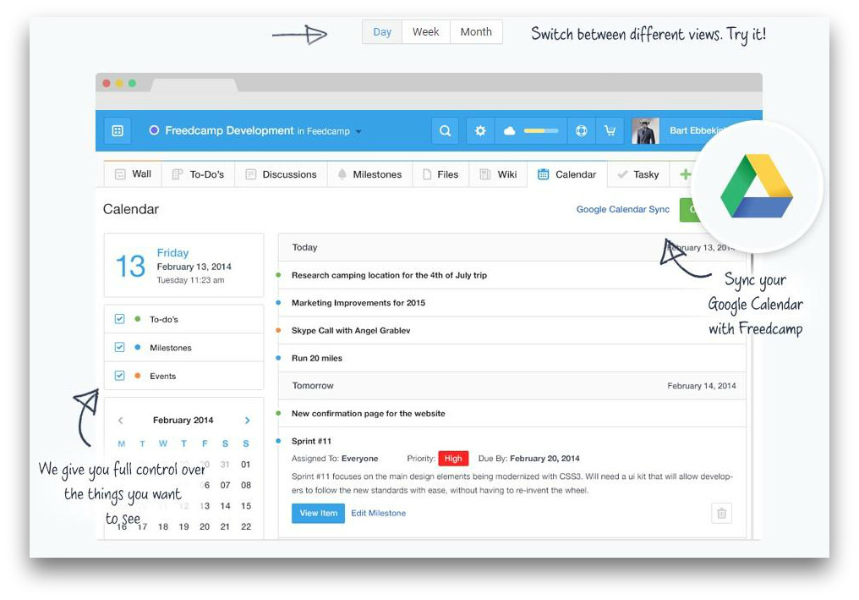Uncheck the To-do's filter checkbox

[x=119, y=319]
